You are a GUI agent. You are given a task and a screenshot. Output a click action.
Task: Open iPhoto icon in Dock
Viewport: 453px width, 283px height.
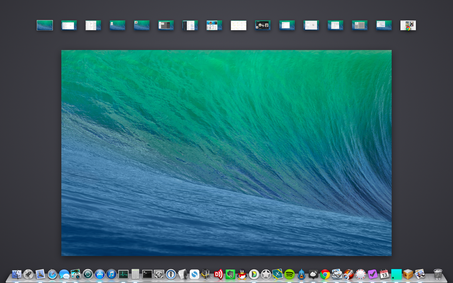(x=76, y=274)
